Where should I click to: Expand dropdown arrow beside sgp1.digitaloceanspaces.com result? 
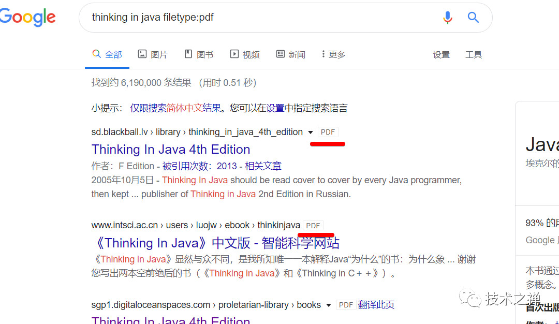click(329, 305)
